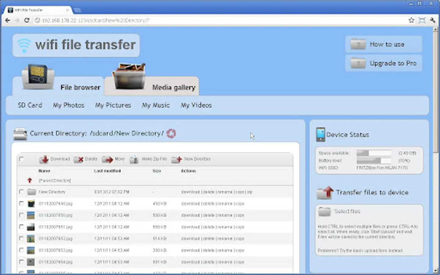
Task: Click the Delete red X icon
Action: [79, 159]
